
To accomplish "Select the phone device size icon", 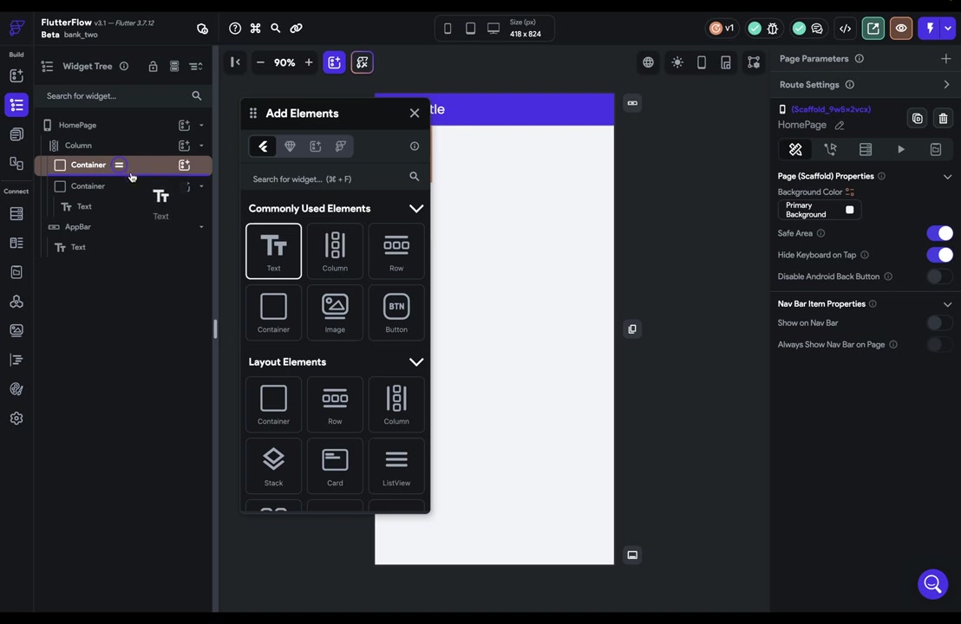I will [x=448, y=29].
